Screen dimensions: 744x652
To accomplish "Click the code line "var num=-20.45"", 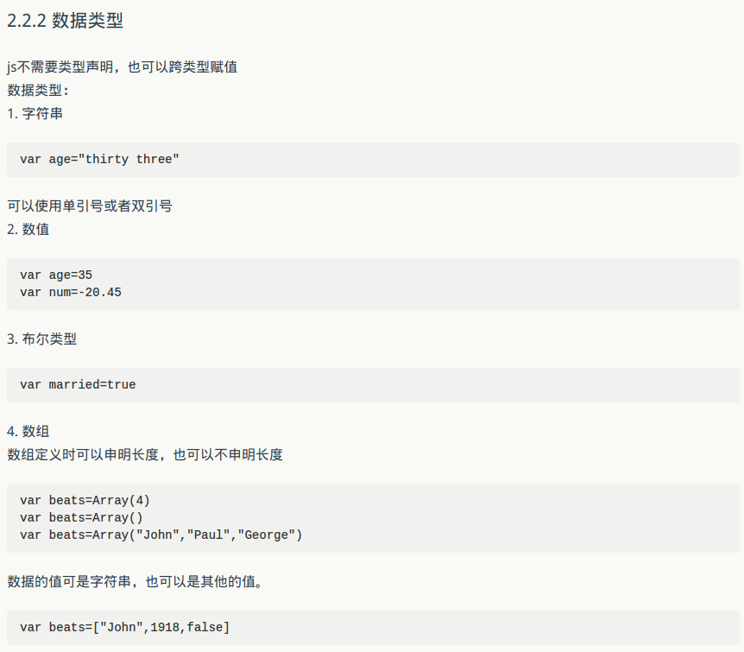I will click(71, 292).
